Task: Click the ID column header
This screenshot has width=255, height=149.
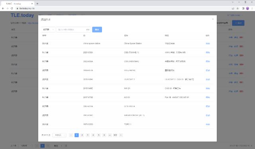Action: [x=84, y=35]
